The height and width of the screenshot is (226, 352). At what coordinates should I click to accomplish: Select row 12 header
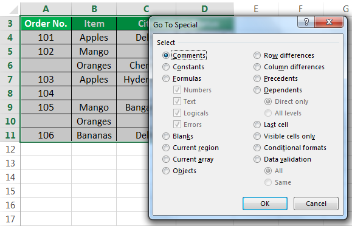pos(10,149)
